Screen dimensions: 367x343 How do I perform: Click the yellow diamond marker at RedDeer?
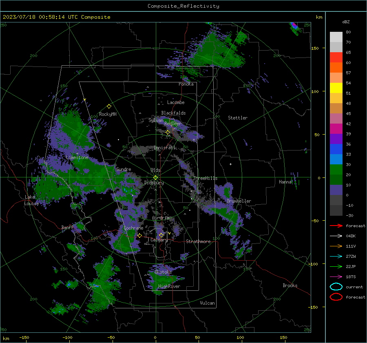[x=168, y=133]
